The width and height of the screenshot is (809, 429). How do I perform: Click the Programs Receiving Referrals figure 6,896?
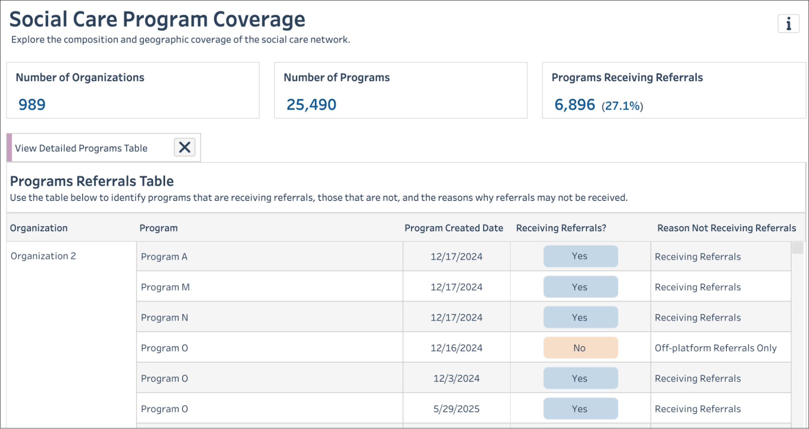tap(573, 104)
